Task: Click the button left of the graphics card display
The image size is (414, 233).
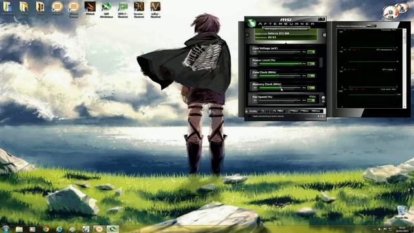Action: [x=247, y=34]
